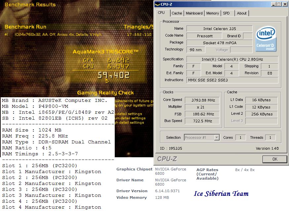The image size is (289, 211).
Task: Click the Stepping value 1
Action: coord(269,66)
